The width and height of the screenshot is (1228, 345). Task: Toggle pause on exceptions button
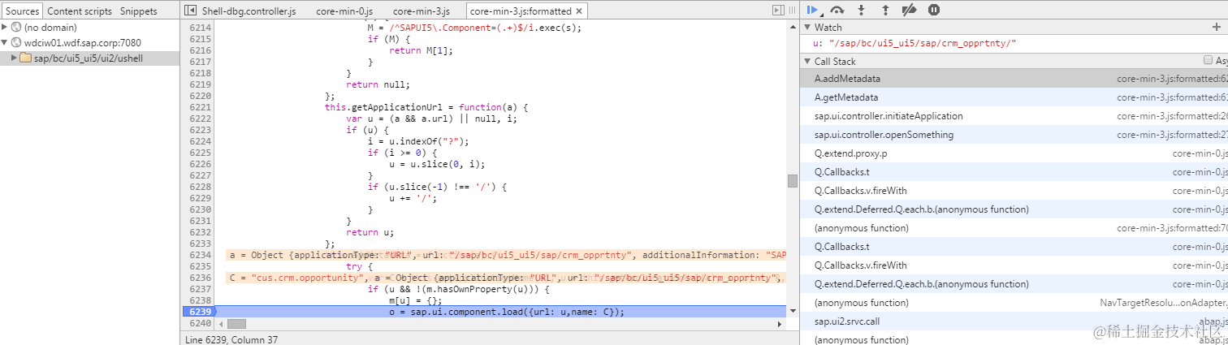[x=934, y=10]
